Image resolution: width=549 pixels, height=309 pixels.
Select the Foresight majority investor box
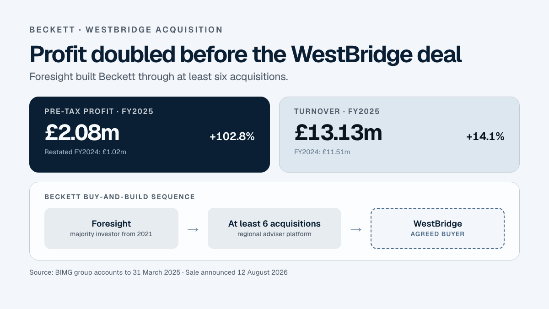coord(111,228)
